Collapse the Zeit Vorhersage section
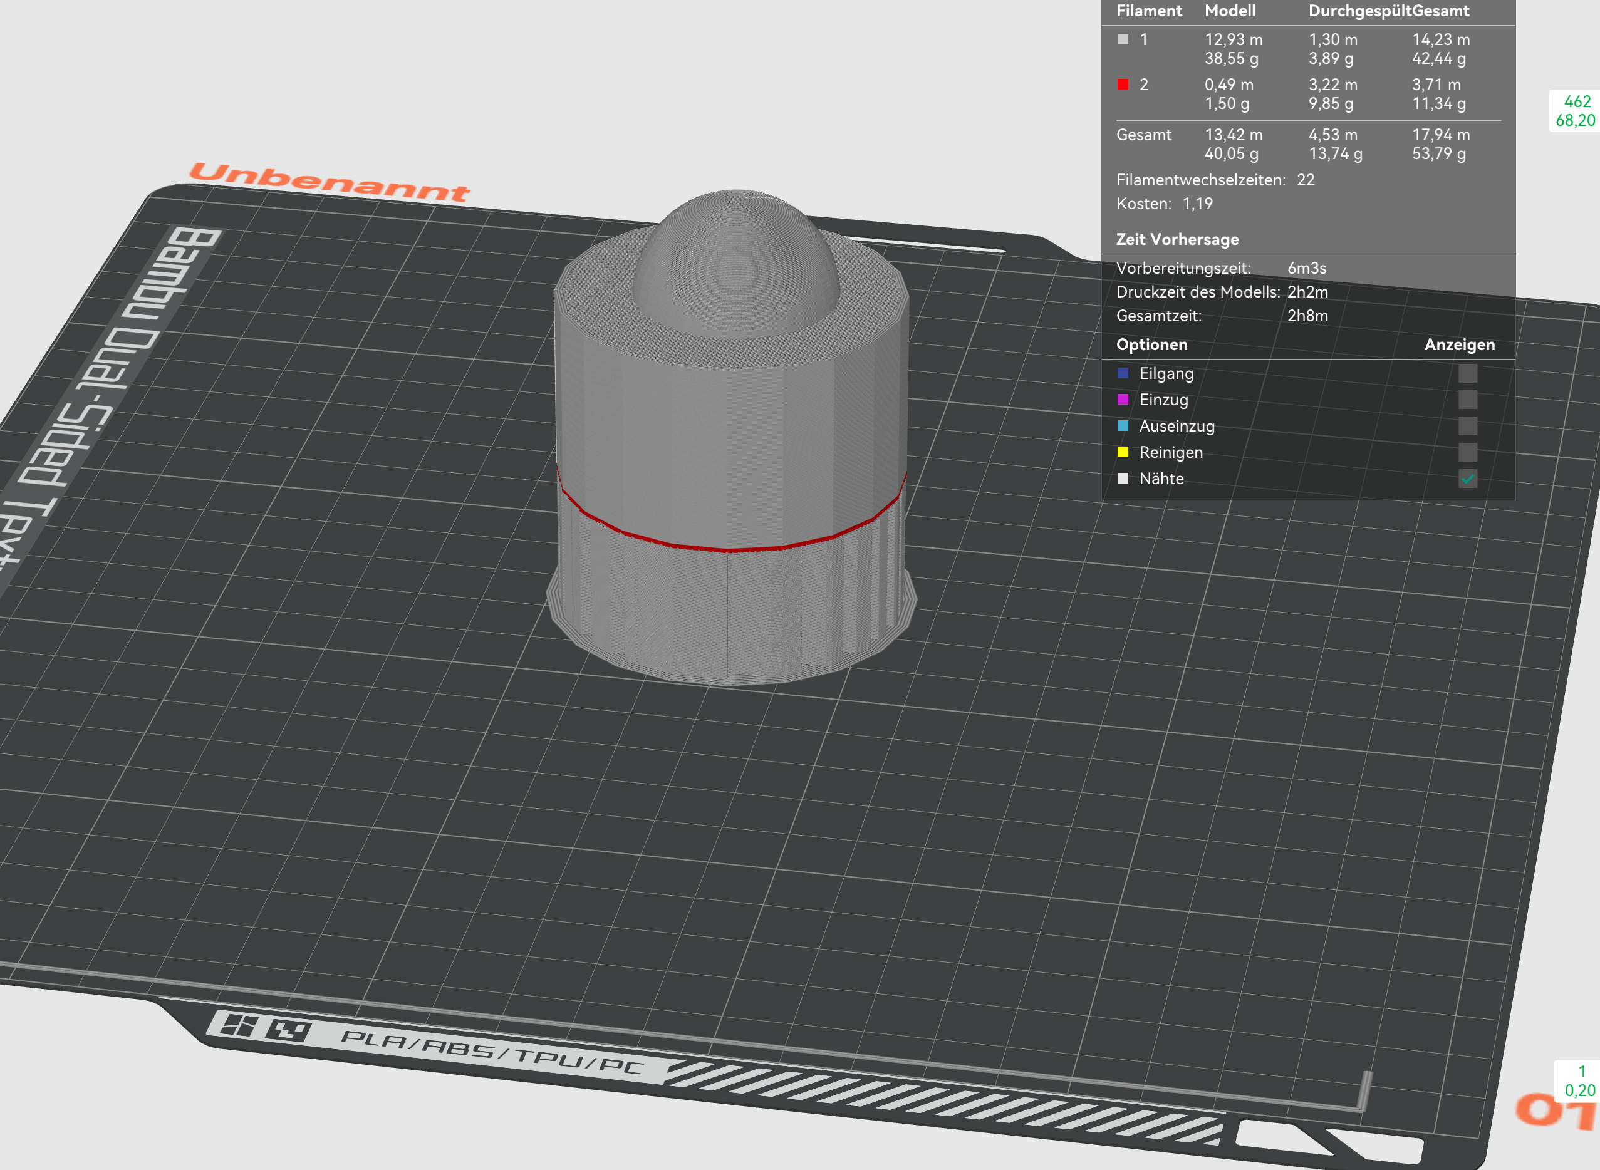Screen dimensions: 1600x1170 (1178, 239)
